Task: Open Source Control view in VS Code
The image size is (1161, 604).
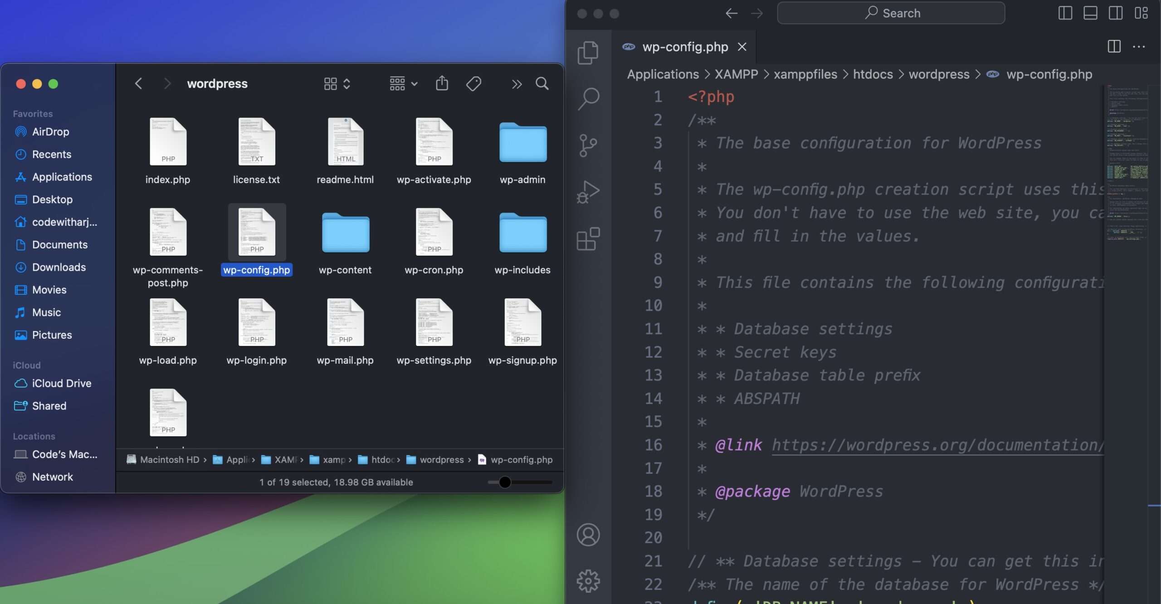Action: point(588,146)
